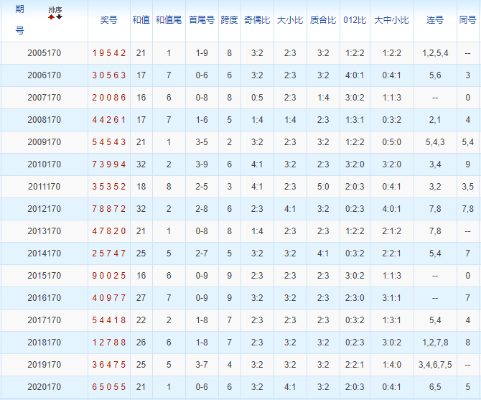The width and height of the screenshot is (481, 400).
Task: Select issue number 2015170
Action: [45, 276]
